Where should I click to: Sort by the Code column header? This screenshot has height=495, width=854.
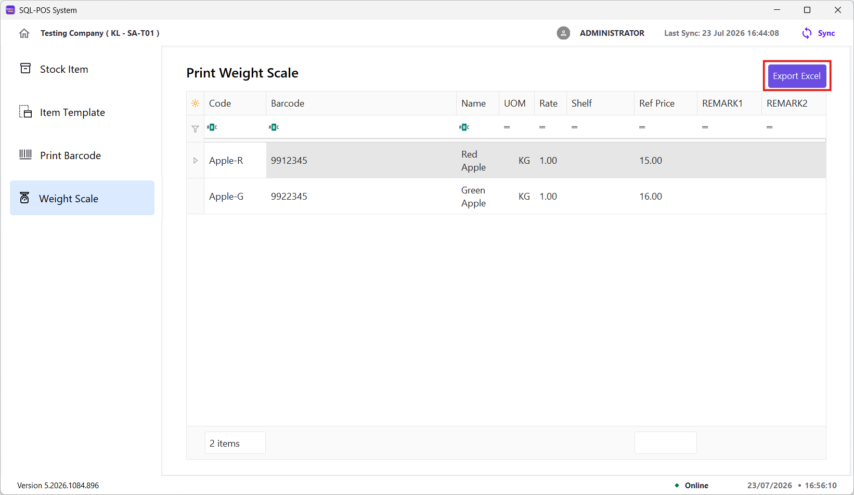(x=235, y=103)
